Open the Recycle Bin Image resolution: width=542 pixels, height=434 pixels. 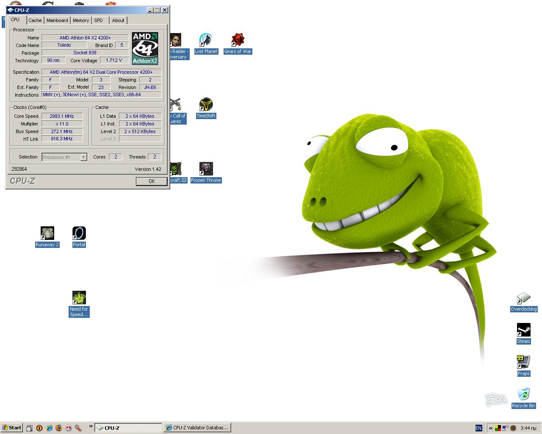523,398
